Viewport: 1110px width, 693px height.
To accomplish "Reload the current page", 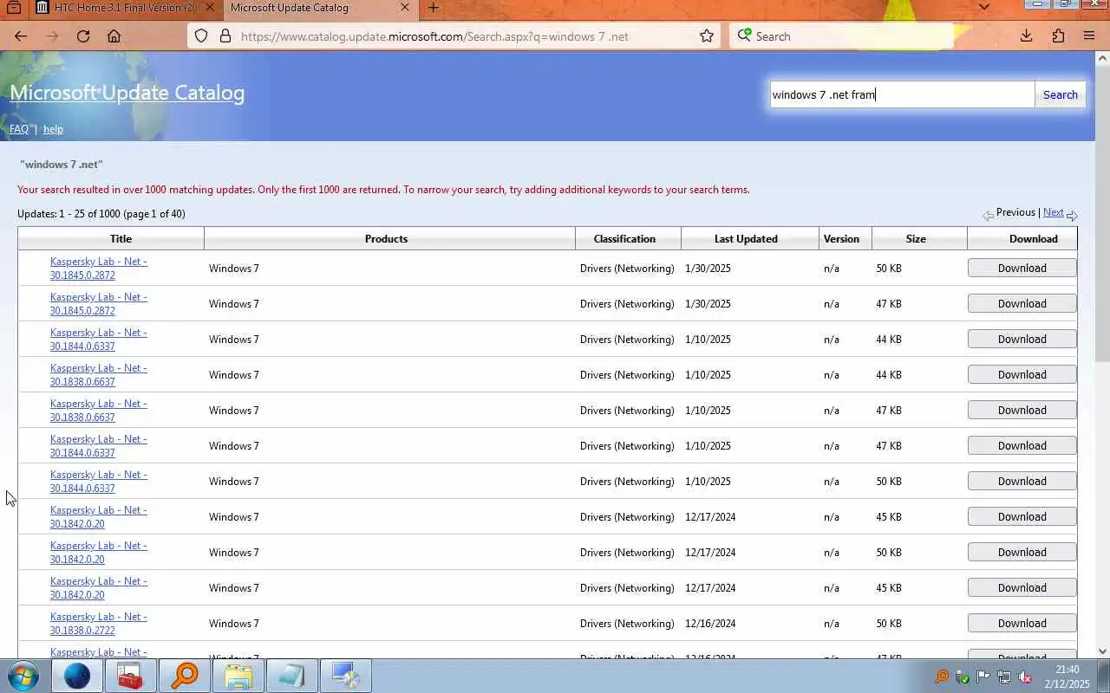I will tap(83, 36).
